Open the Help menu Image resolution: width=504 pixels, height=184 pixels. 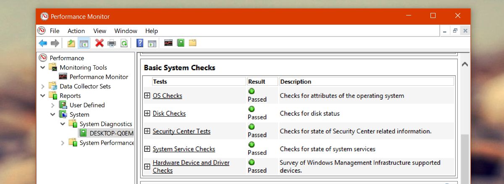click(x=152, y=31)
